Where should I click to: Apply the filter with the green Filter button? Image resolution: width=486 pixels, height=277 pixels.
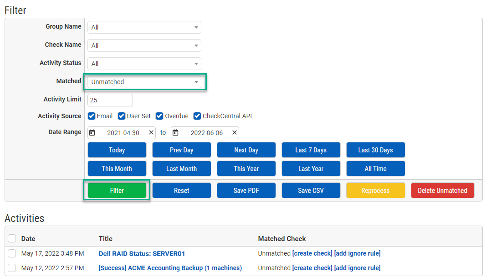coord(117,190)
